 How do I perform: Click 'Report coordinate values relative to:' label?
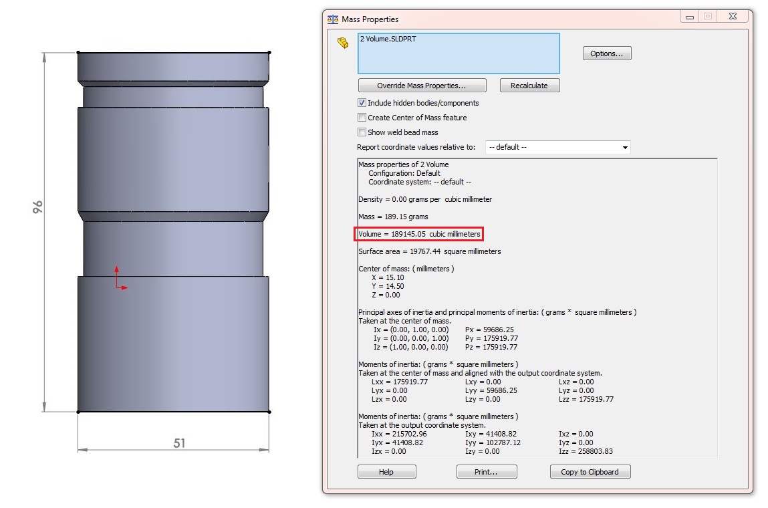416,147
